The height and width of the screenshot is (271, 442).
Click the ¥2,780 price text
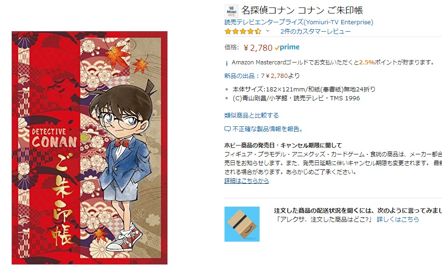tap(258, 48)
